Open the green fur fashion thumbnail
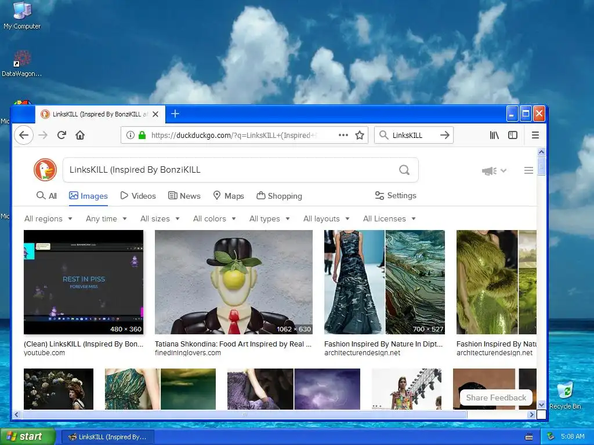This screenshot has height=445, width=594. point(497,282)
